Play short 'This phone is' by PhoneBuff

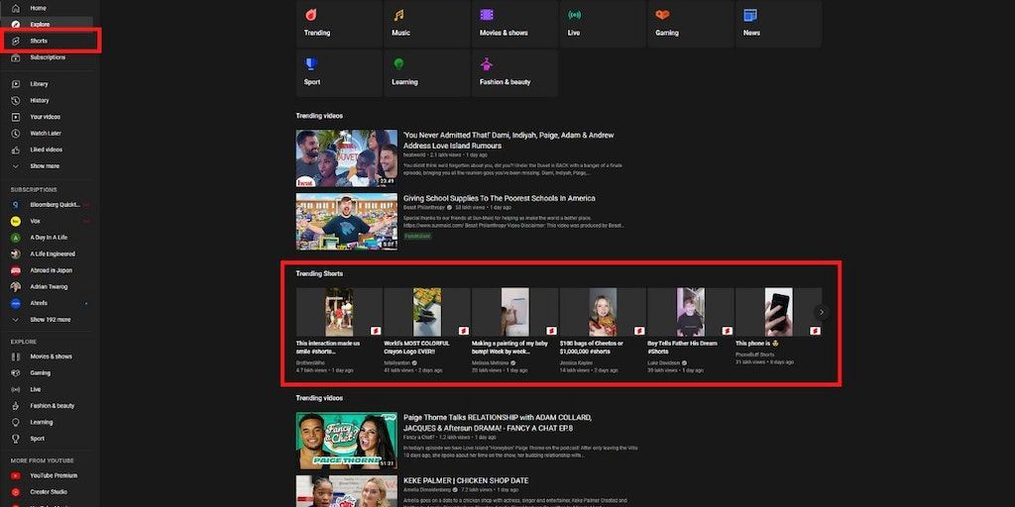(779, 312)
